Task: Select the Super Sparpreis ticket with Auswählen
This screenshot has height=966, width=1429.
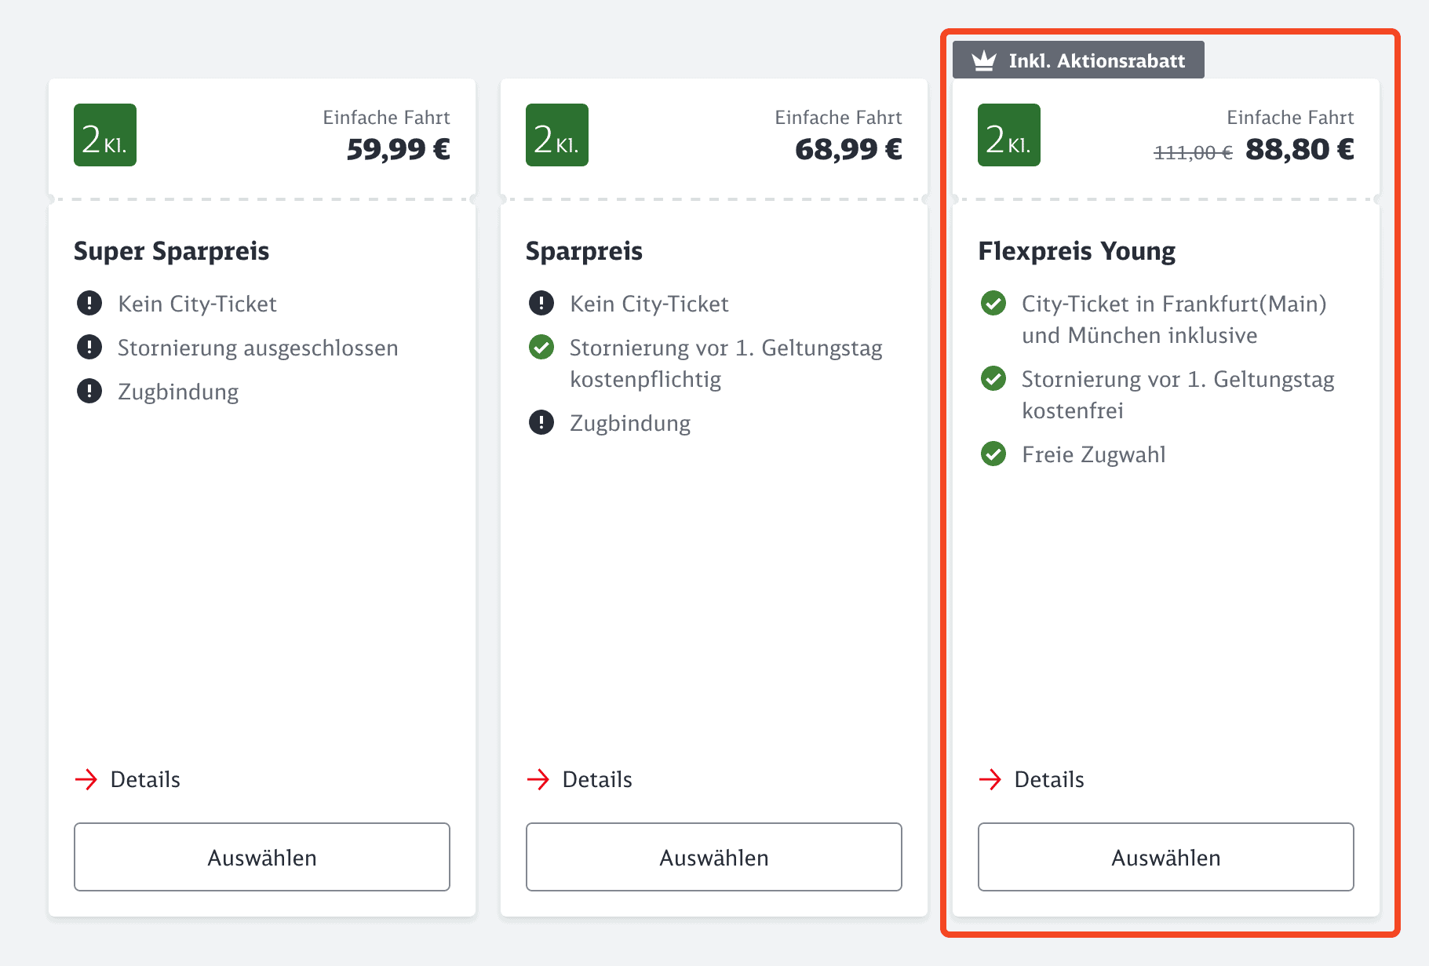Action: (x=262, y=857)
